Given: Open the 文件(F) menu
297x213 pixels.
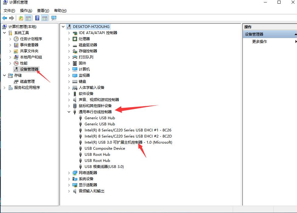Looking at the screenshot, I should click(9, 11).
